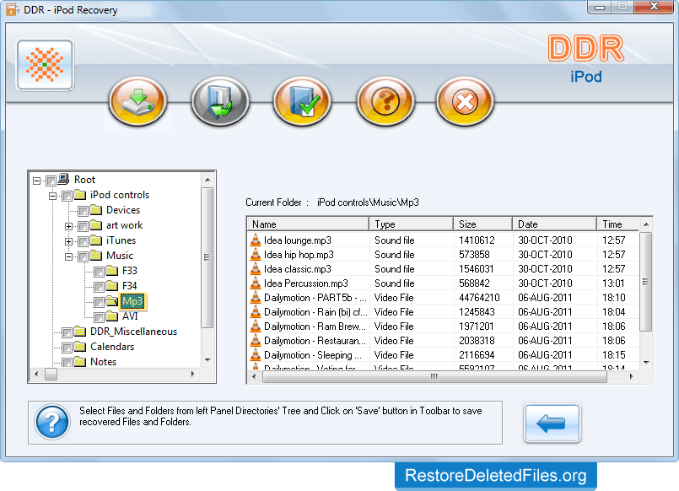The image size is (679, 491).
Task: Click VLC icon for Idea hip hop.mp3
Action: tap(256, 254)
